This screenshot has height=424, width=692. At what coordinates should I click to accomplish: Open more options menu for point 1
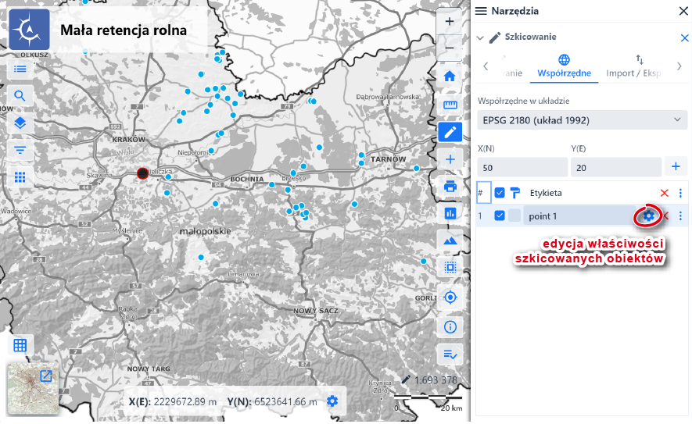680,216
